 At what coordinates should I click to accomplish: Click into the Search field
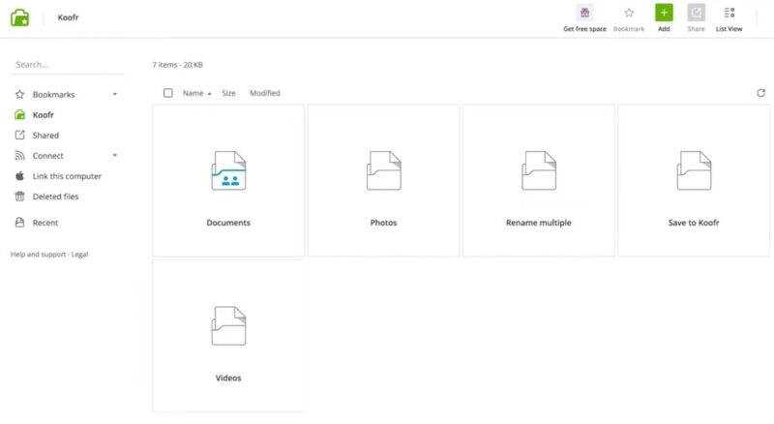[x=67, y=65]
